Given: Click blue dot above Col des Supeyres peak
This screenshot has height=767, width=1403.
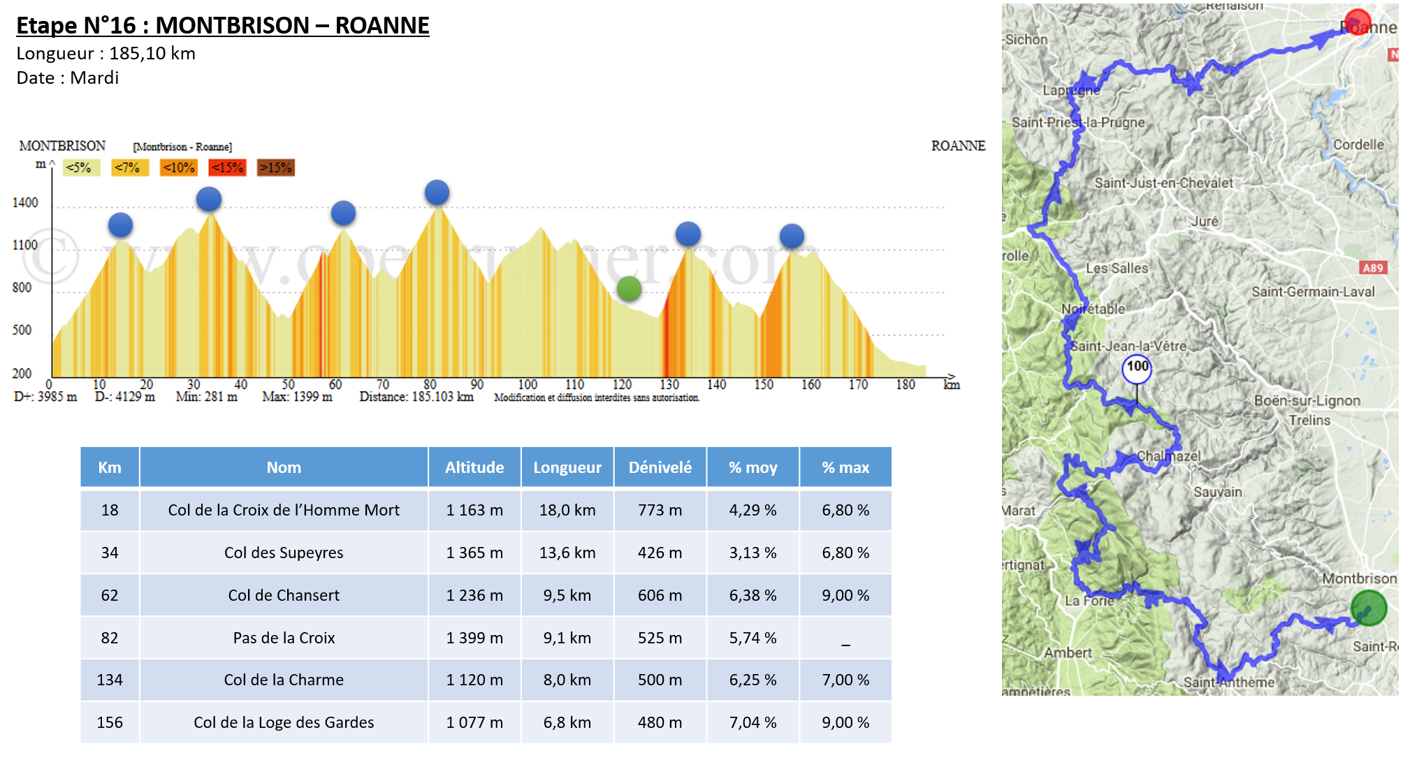Looking at the screenshot, I should pyautogui.click(x=209, y=199).
